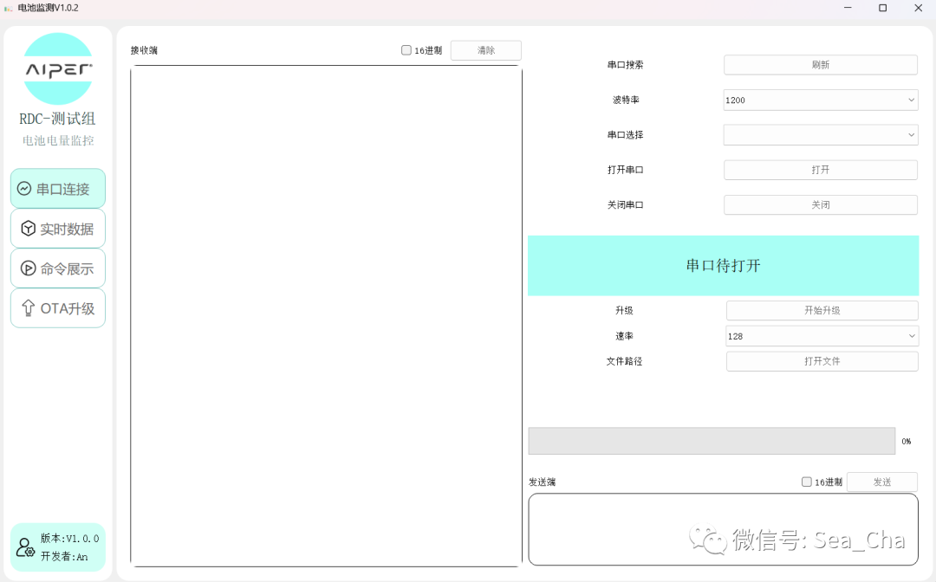Switch to the 实时数据 tab

[58, 229]
